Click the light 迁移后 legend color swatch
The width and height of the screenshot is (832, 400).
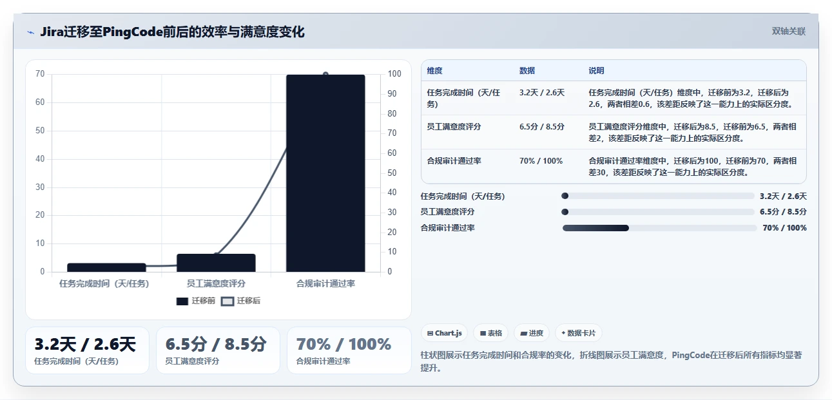pyautogui.click(x=227, y=301)
